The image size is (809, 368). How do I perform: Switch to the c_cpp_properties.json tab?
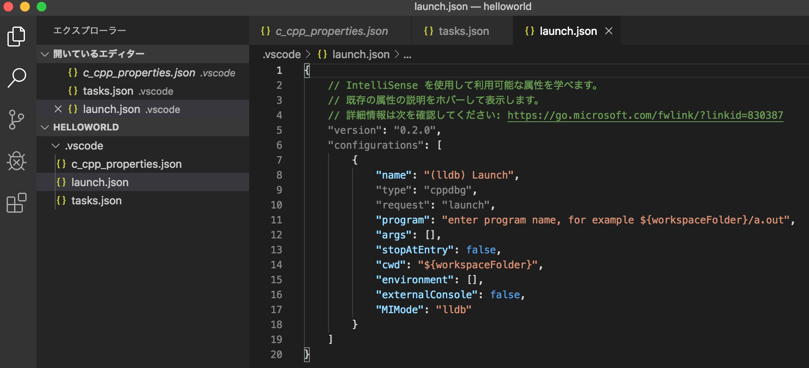(x=330, y=31)
